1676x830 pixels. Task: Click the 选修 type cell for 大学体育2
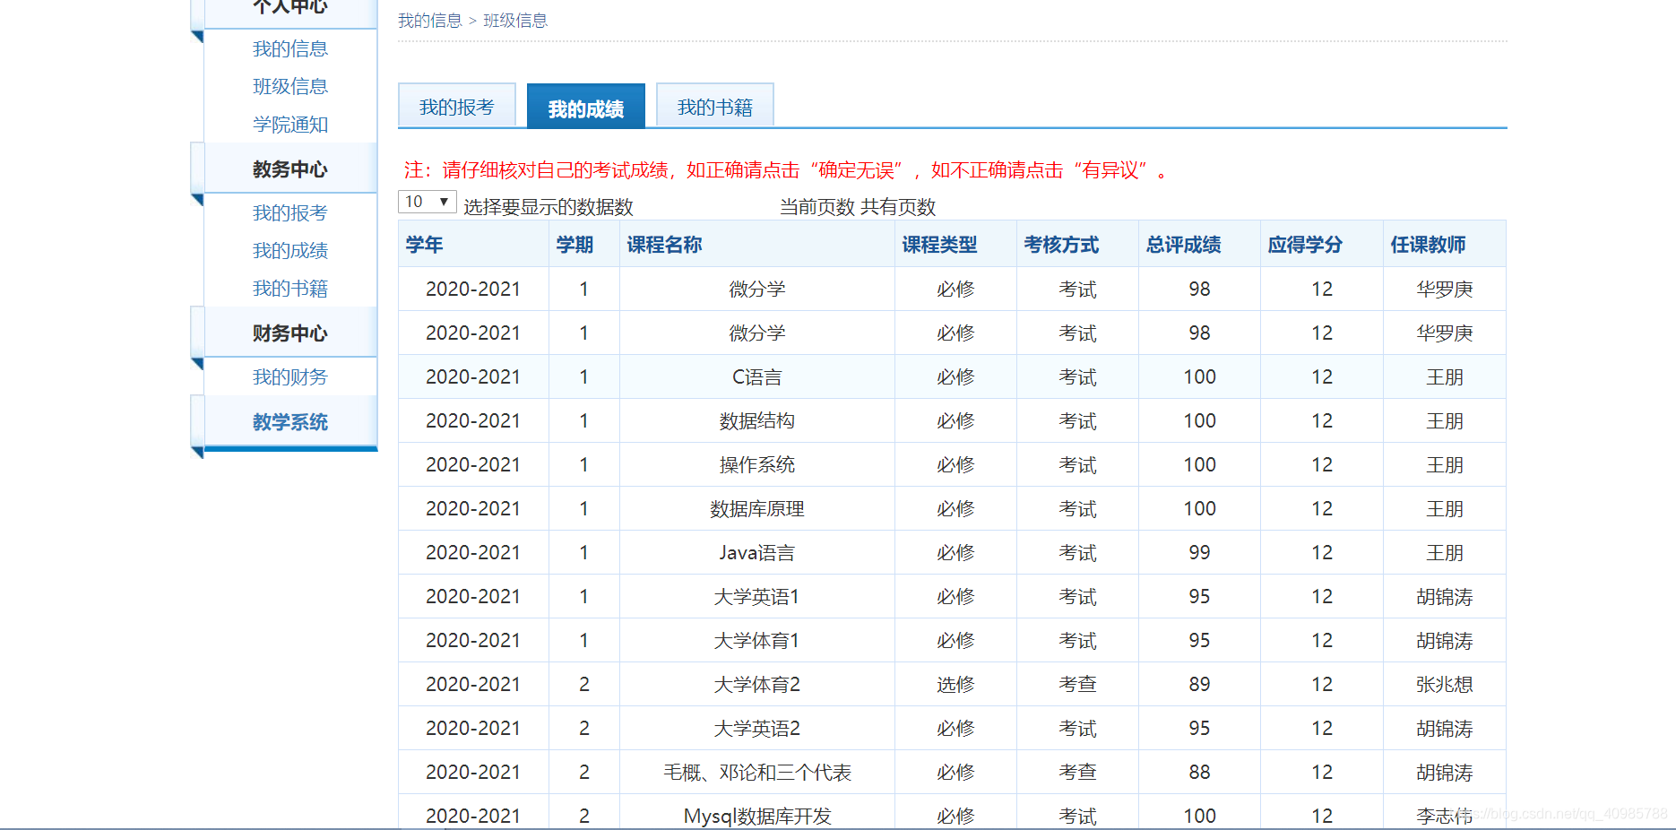click(x=955, y=684)
